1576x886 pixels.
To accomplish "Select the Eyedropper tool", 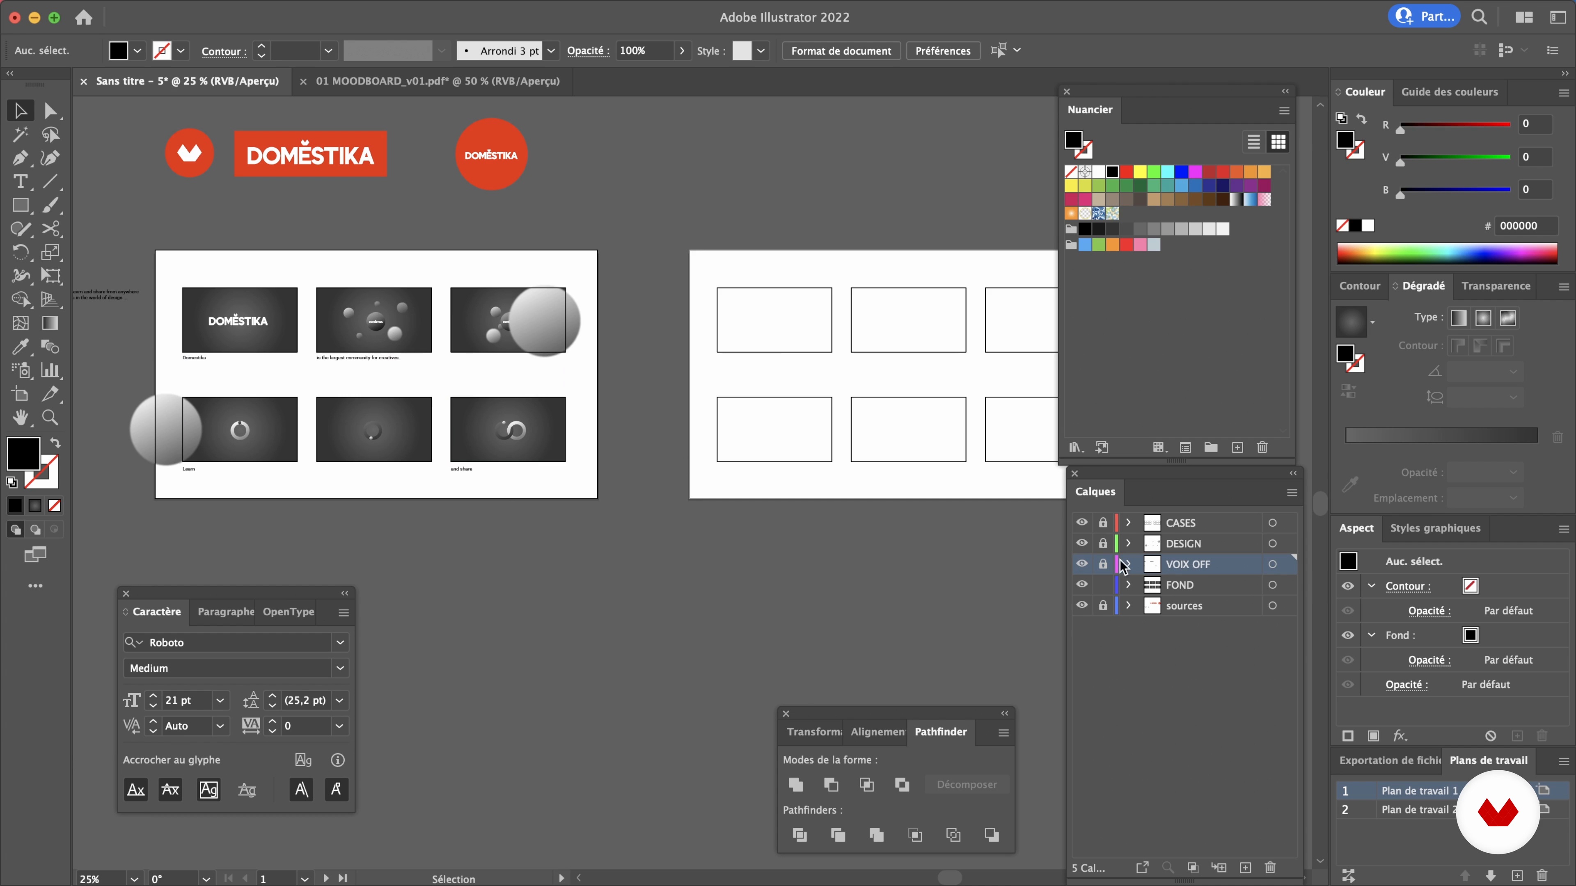I will click(20, 347).
